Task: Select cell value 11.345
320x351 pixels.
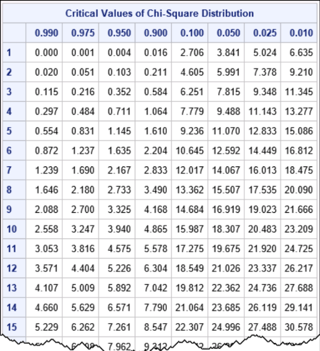Action: pyautogui.click(x=299, y=92)
